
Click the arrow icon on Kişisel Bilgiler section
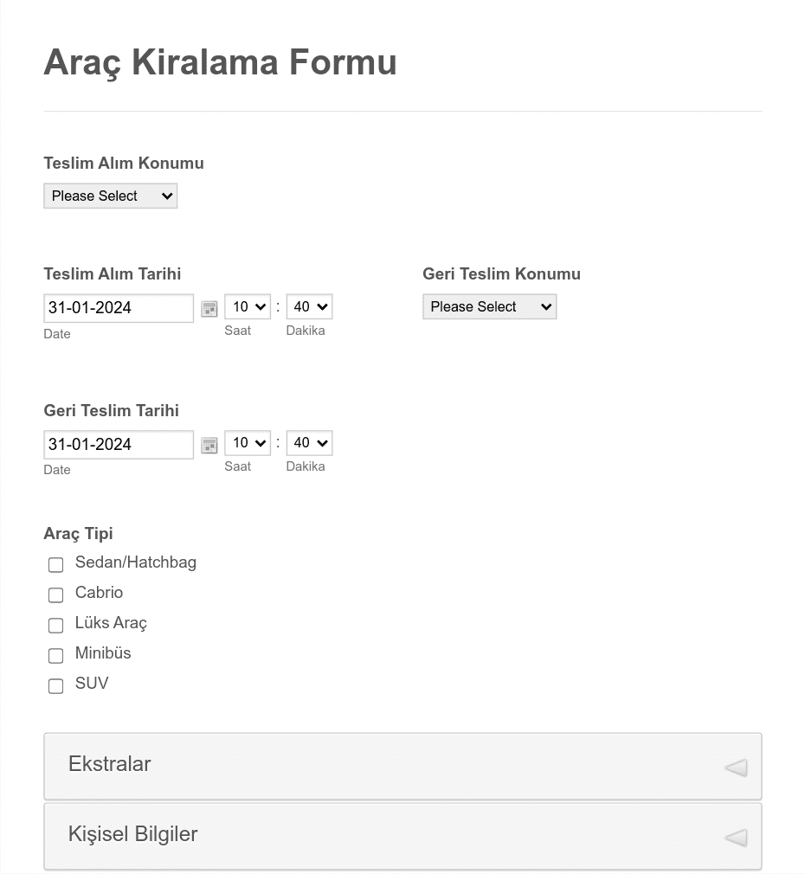point(736,837)
